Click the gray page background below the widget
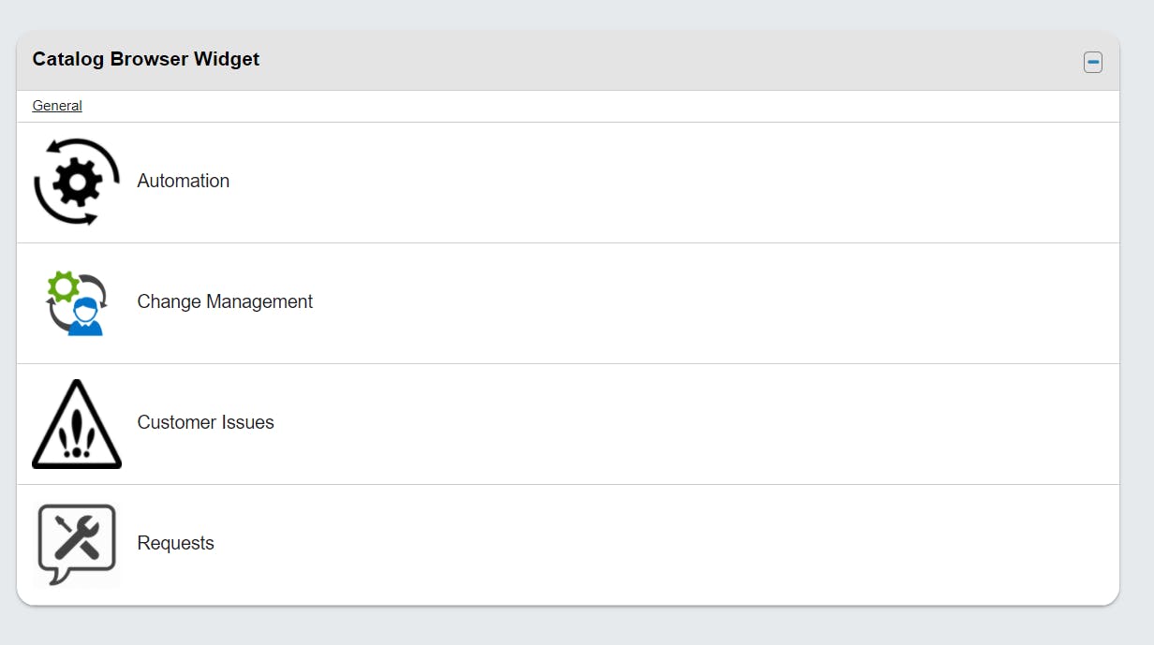This screenshot has height=645, width=1154. [562, 627]
